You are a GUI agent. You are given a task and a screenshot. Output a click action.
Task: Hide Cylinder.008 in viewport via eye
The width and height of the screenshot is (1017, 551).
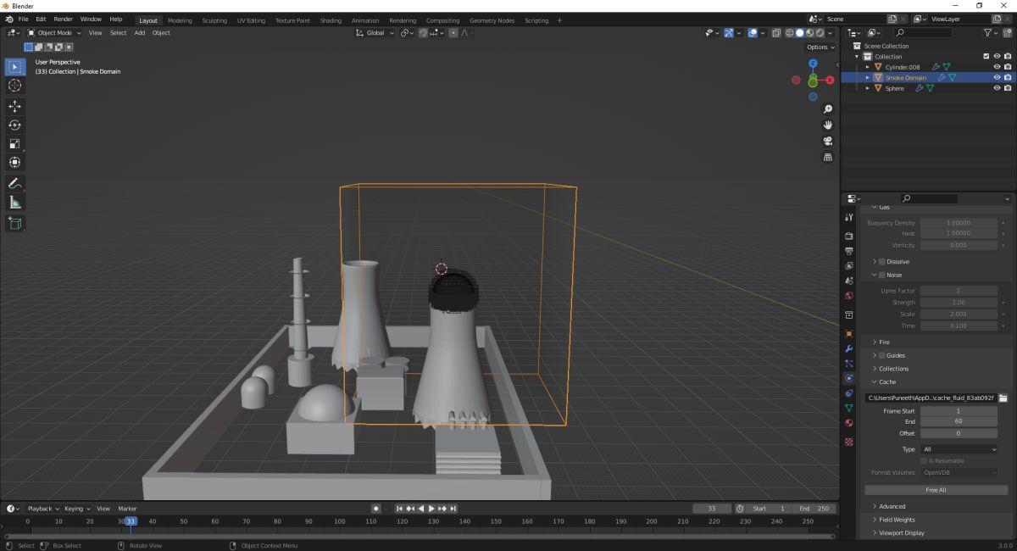pyautogui.click(x=997, y=67)
